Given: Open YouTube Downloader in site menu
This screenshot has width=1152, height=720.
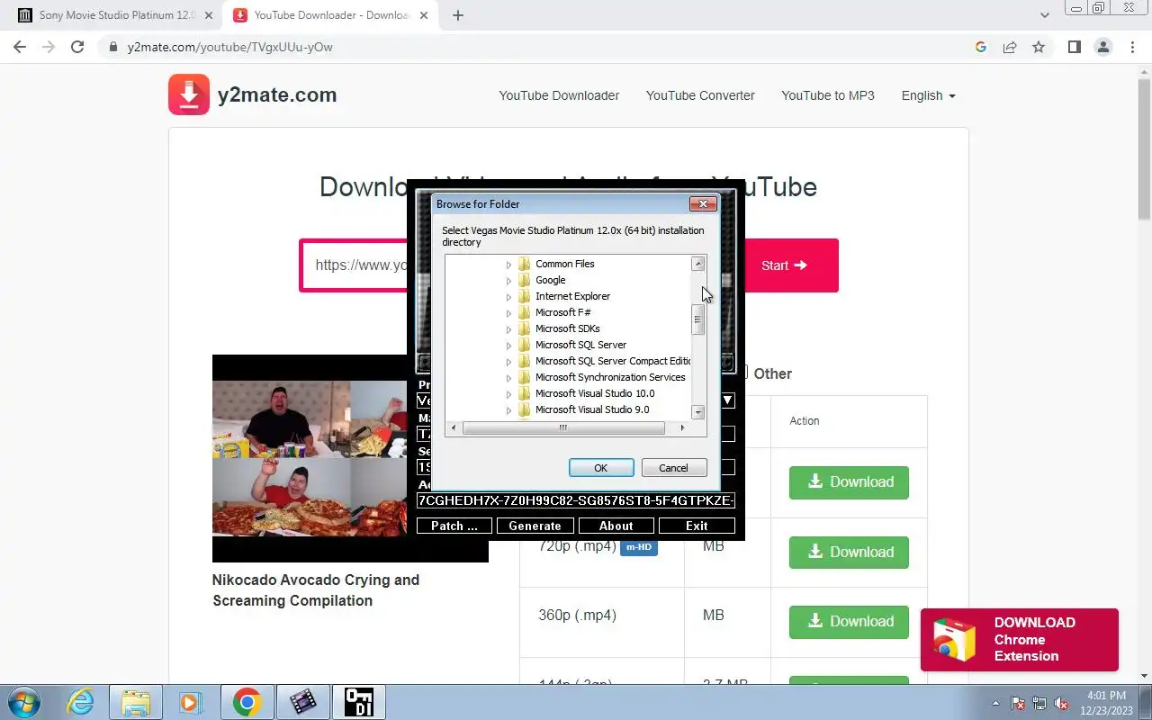Looking at the screenshot, I should 559,95.
